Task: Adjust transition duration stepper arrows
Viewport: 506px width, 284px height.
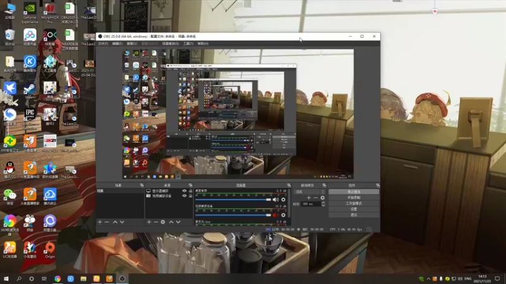Action: pyautogui.click(x=323, y=204)
